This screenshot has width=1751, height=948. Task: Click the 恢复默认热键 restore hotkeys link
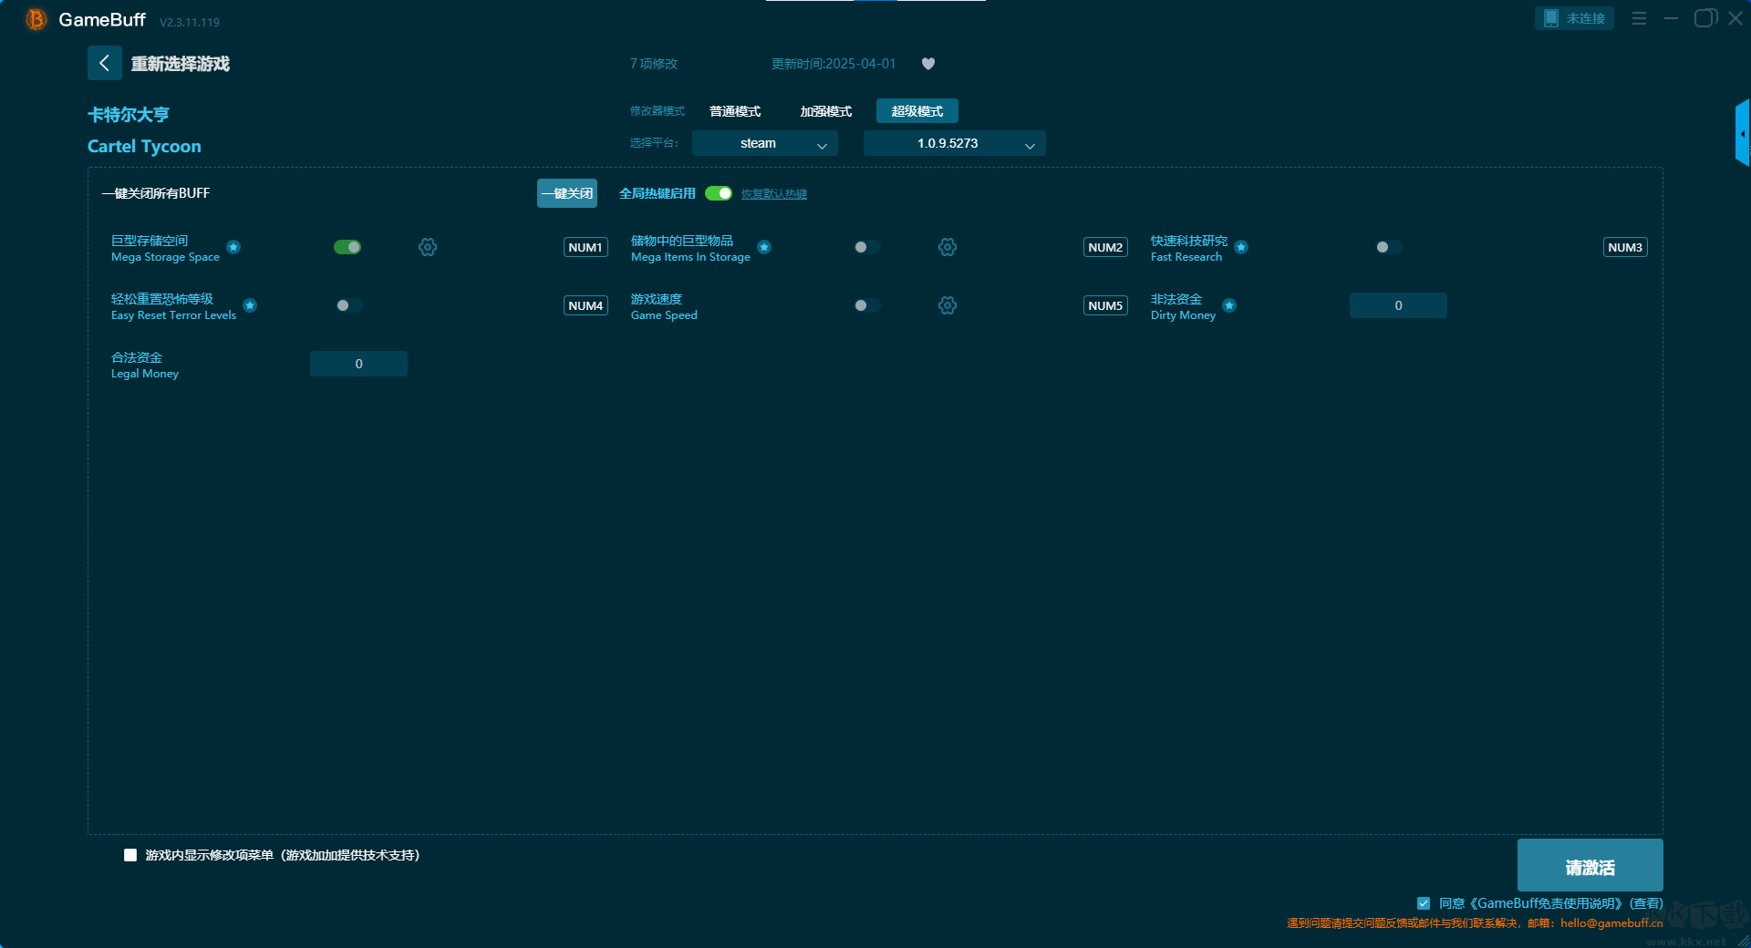773,194
